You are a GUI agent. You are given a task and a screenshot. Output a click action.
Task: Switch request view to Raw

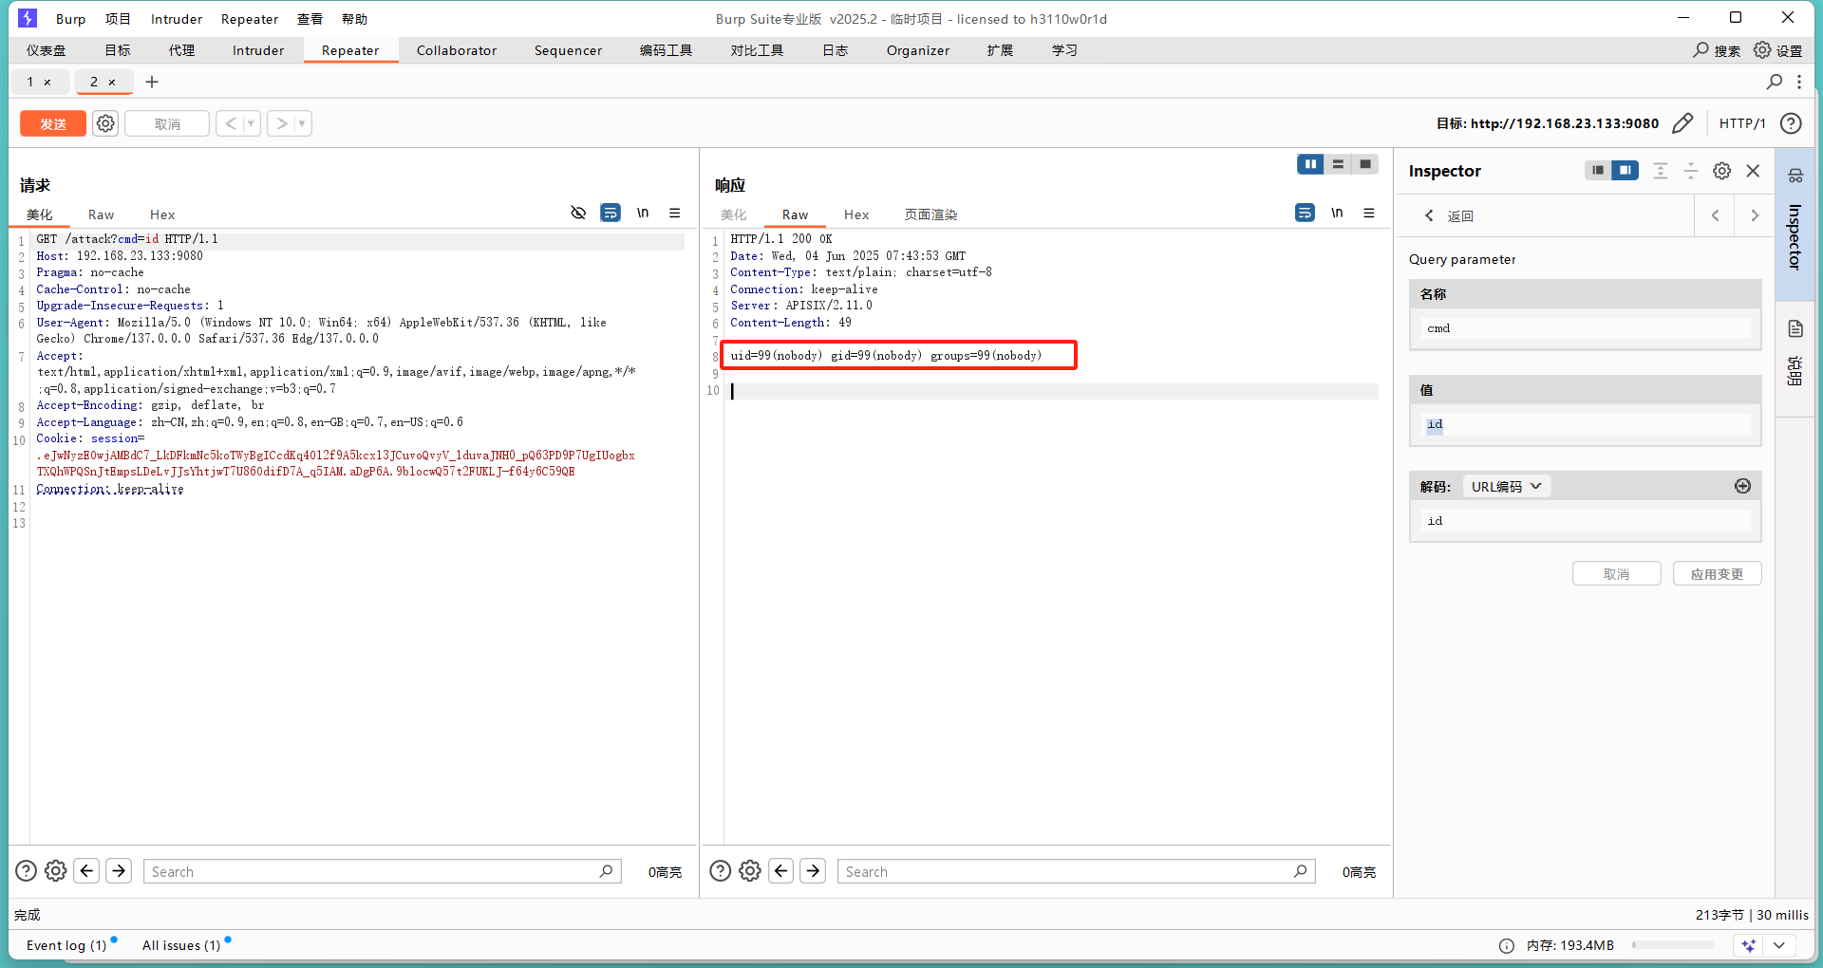pos(101,214)
